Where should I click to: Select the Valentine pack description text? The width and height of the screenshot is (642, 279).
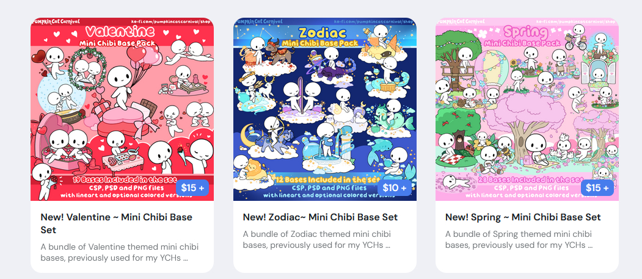(120, 252)
